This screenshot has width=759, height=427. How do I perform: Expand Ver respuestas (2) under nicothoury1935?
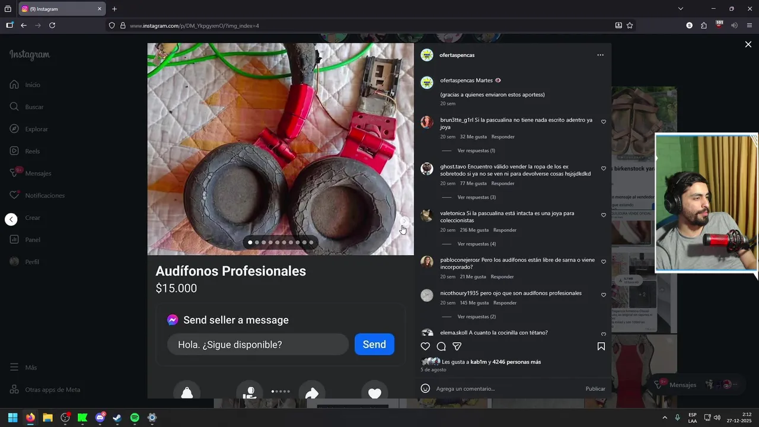476,317
